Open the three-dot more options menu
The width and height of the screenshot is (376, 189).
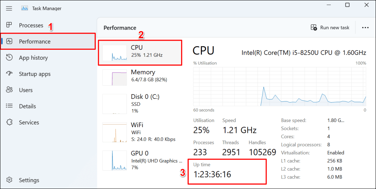click(x=365, y=27)
